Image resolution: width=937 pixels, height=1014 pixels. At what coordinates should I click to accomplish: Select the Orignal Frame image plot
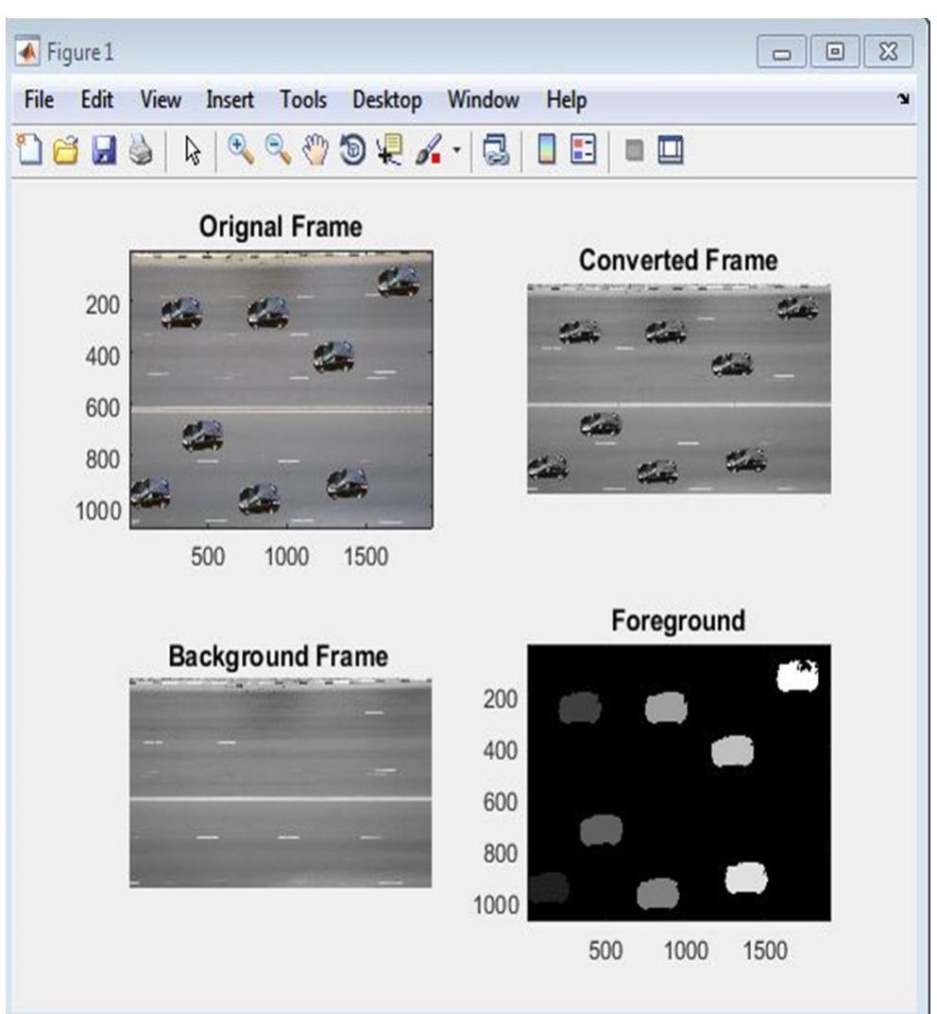pyautogui.click(x=281, y=390)
